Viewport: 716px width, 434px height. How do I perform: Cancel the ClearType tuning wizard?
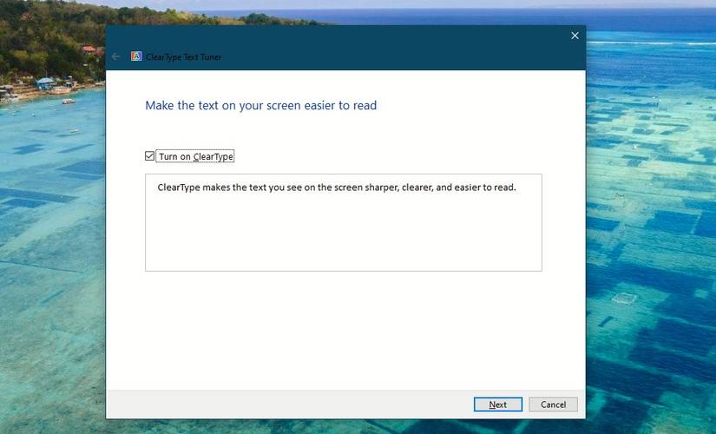[553, 404]
